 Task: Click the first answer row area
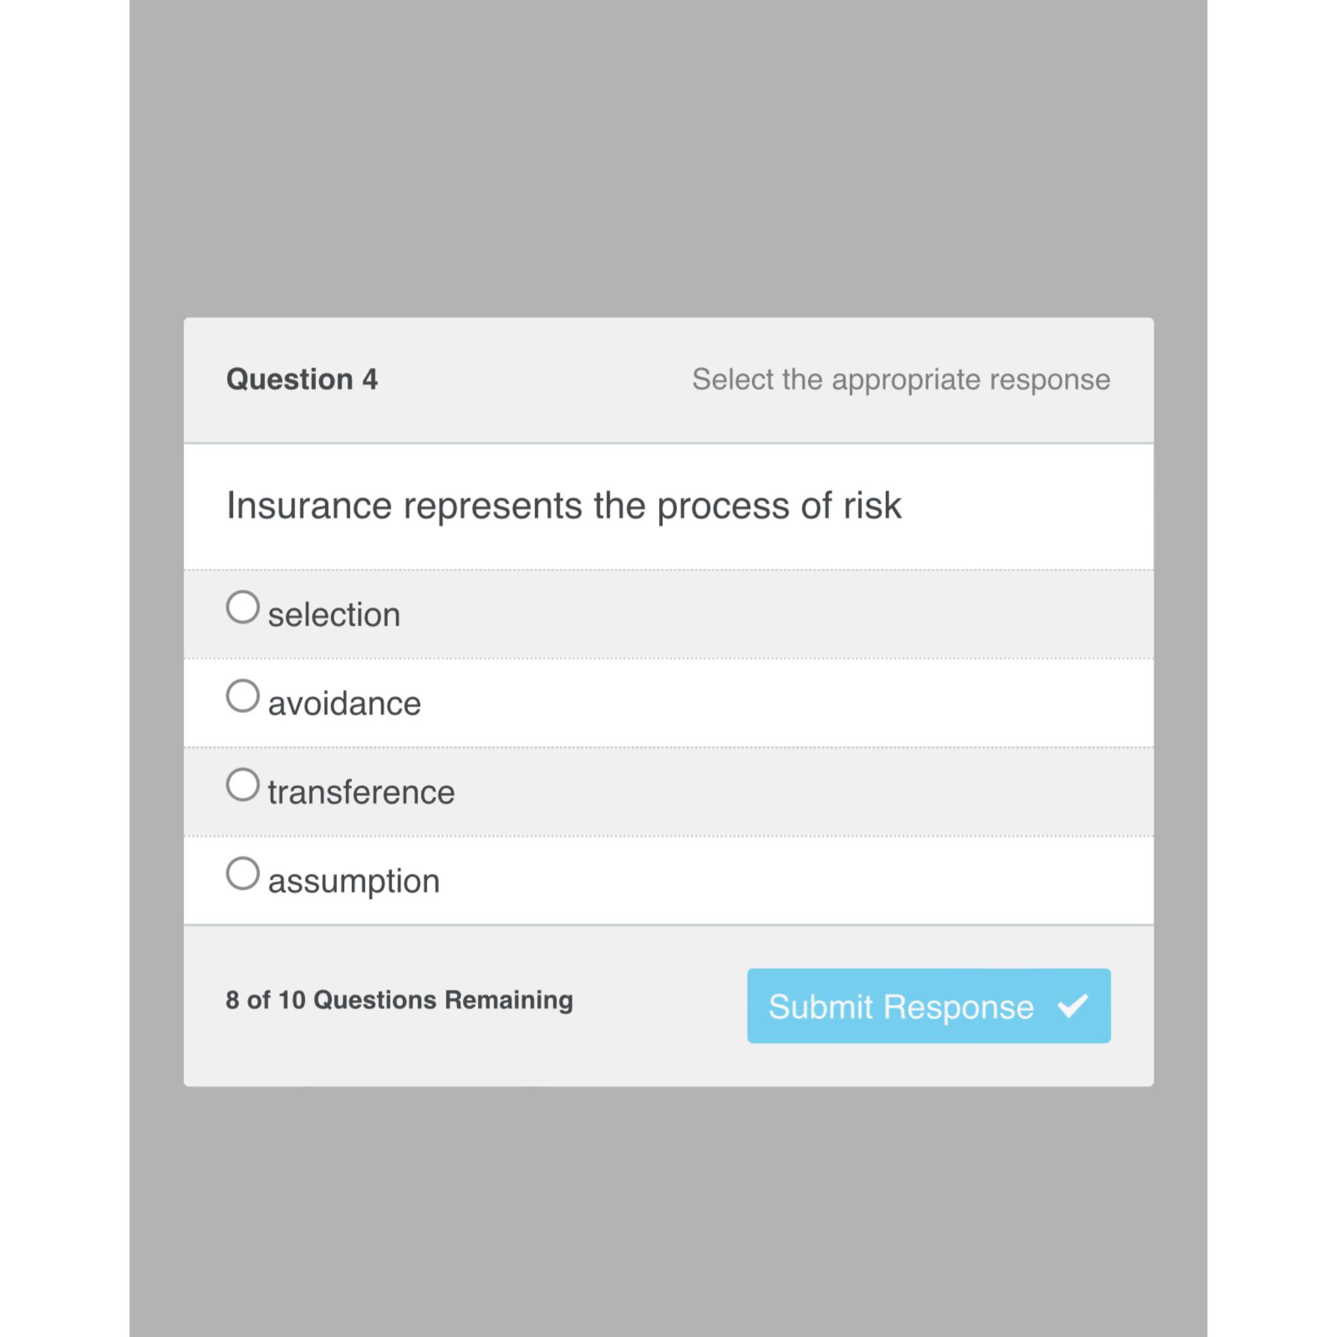(x=668, y=613)
